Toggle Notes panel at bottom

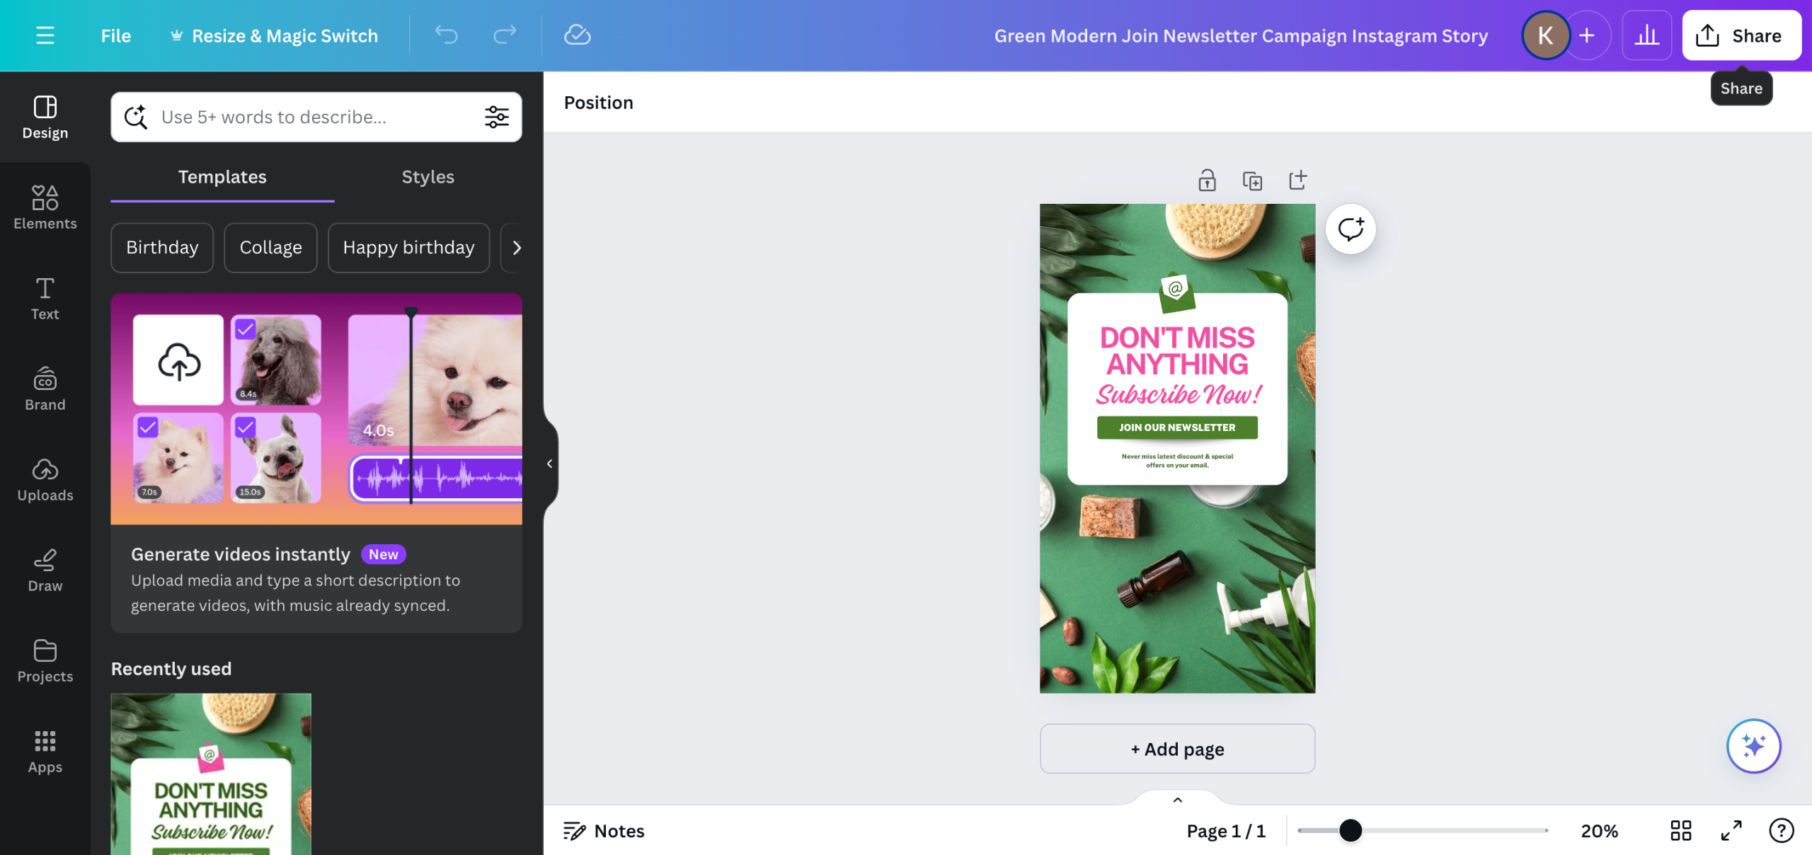tap(604, 830)
